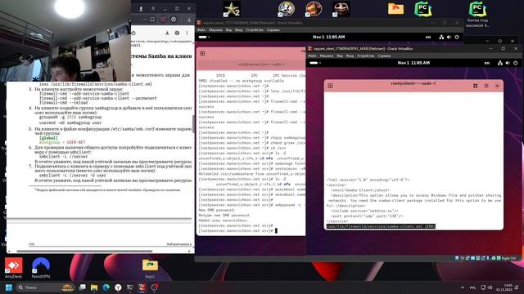Switch to the terminal app in the taskbar
The image size is (524, 294).
pos(130,287)
